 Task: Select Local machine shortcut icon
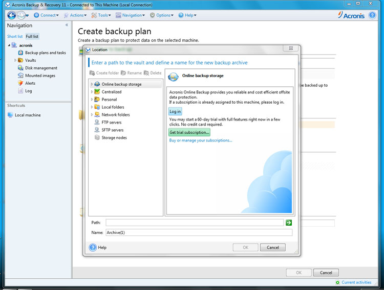10,115
